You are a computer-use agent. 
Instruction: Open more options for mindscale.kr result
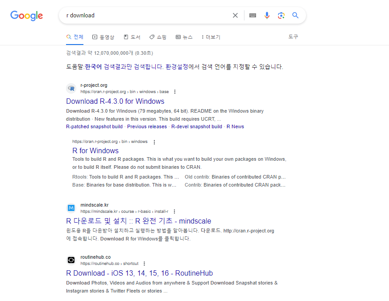click(174, 212)
